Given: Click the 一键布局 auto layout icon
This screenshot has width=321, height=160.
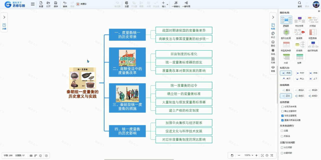Looking at the screenshot, I should pos(186,3).
